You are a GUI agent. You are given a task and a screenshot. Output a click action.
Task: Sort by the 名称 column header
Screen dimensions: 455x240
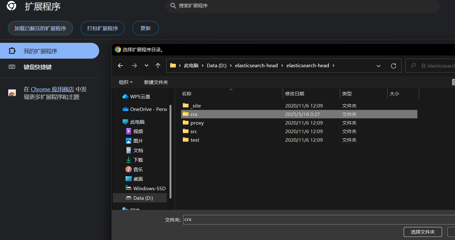(x=231, y=94)
